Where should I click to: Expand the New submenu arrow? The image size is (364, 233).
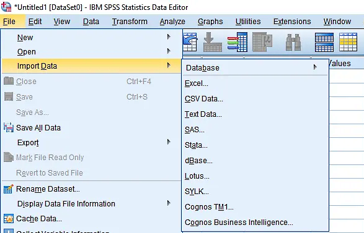(x=169, y=37)
